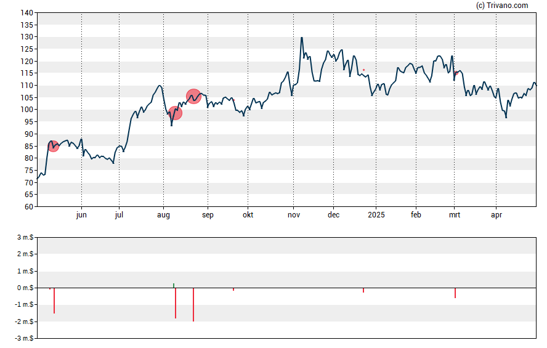Screen dimensions: 547x348
Task: Click the red circle marker near price 85 in May
Action: 53,146
